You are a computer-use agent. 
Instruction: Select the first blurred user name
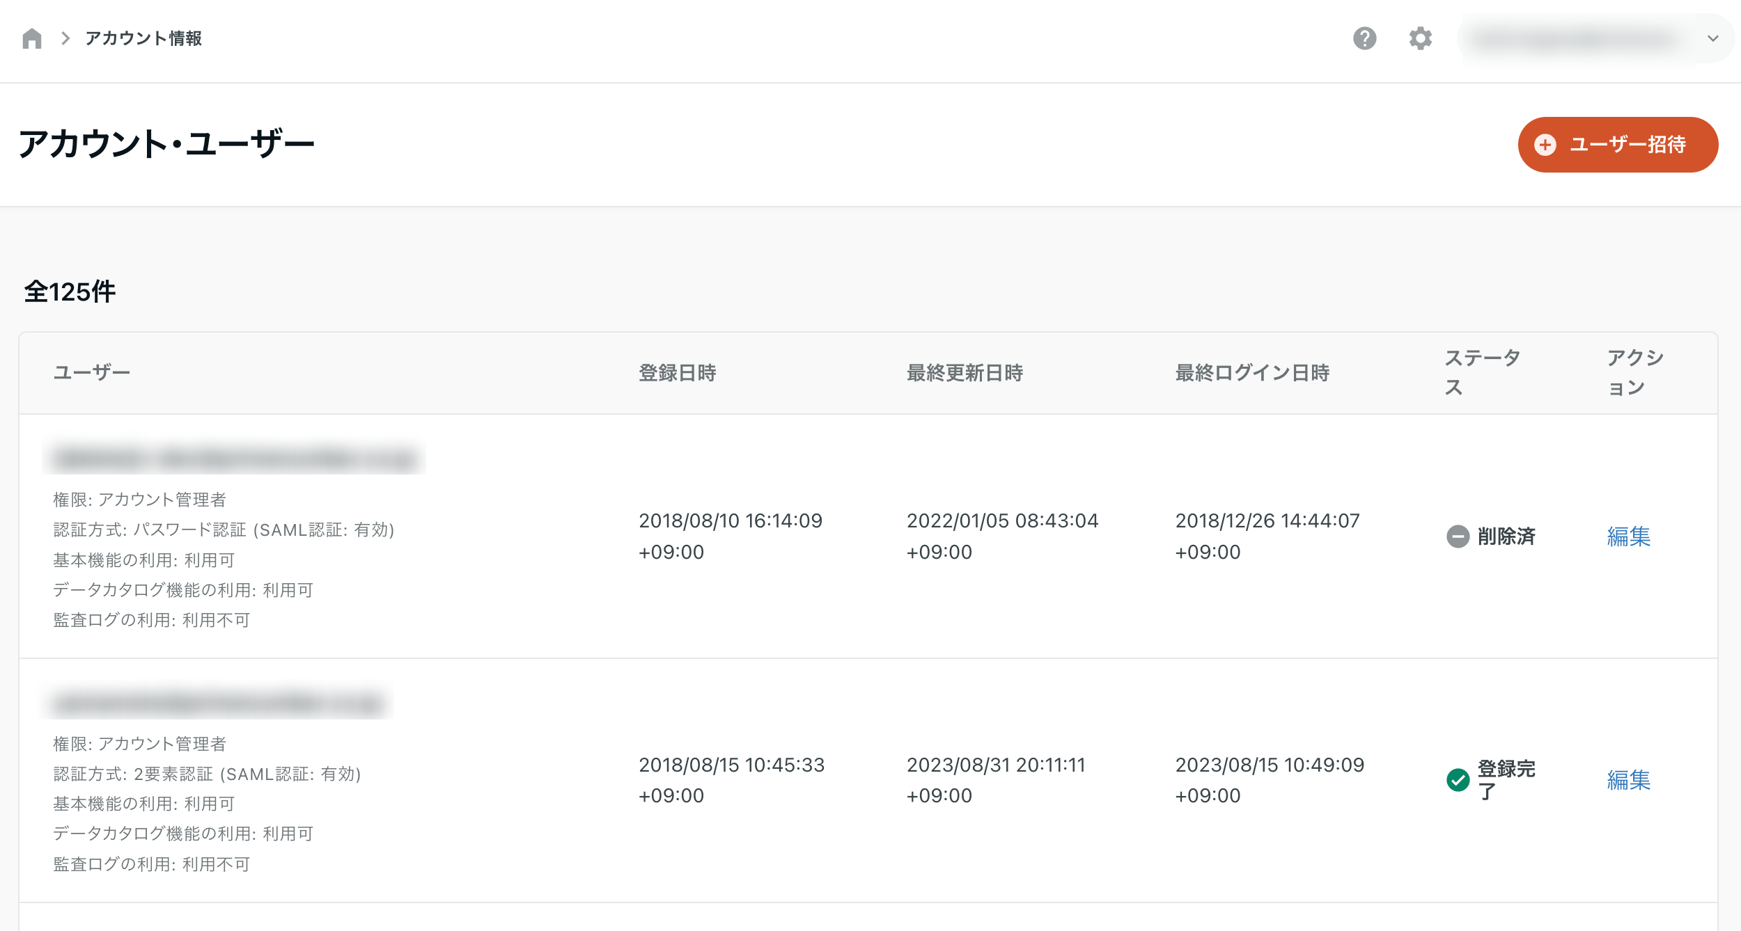(x=234, y=459)
